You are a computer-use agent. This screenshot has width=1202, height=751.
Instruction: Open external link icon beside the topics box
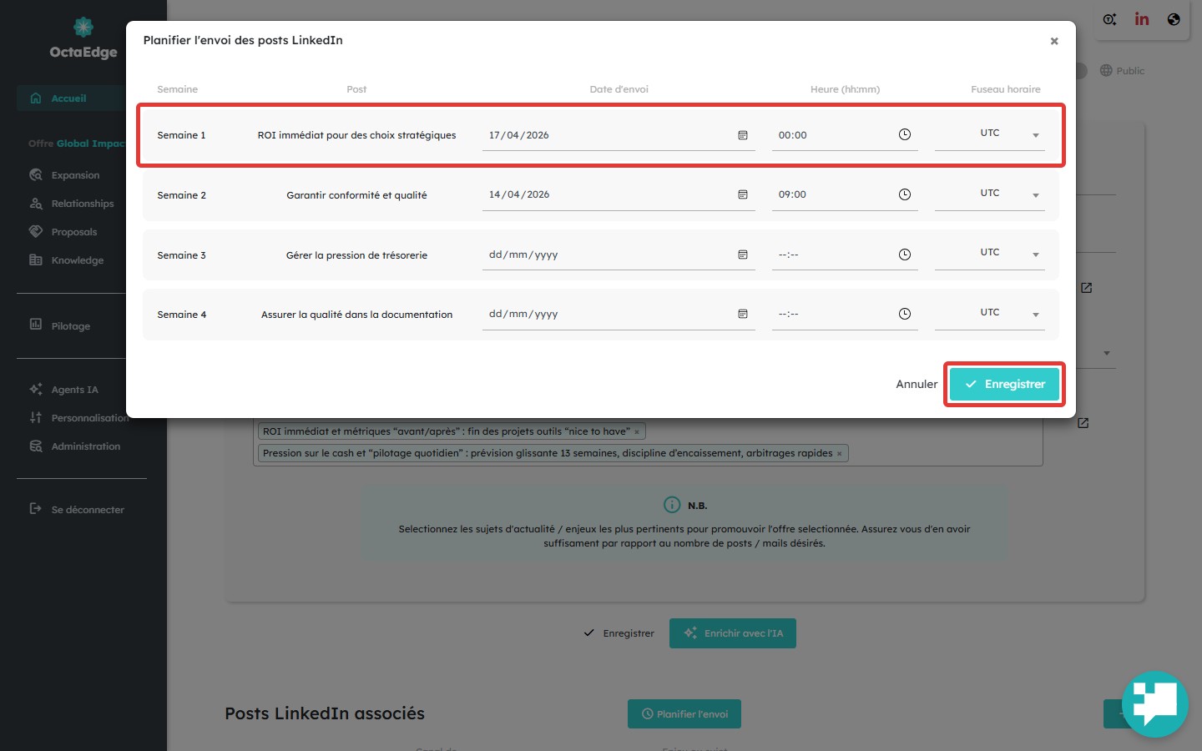tap(1083, 423)
